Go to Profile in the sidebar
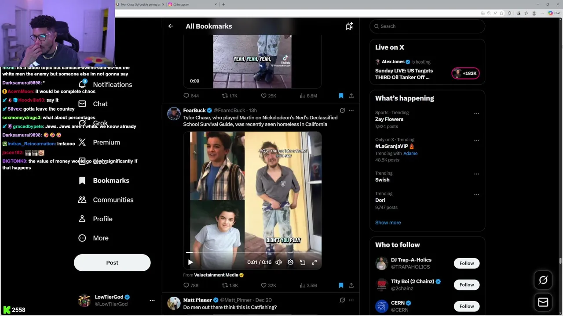The width and height of the screenshot is (563, 316). point(102,219)
